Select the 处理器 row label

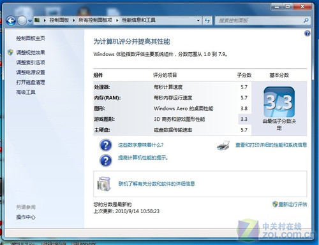click(102, 87)
